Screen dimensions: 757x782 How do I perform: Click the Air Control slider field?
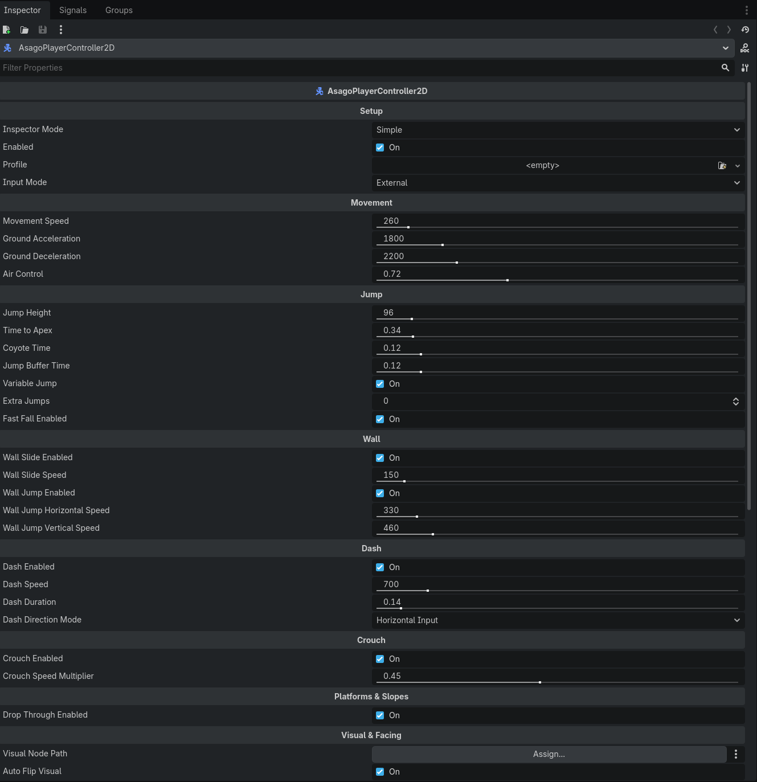point(558,275)
